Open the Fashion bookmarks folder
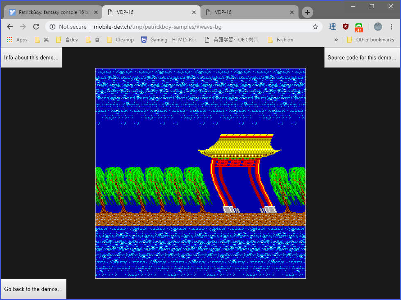Image resolution: width=401 pixels, height=300 pixels. coord(280,40)
